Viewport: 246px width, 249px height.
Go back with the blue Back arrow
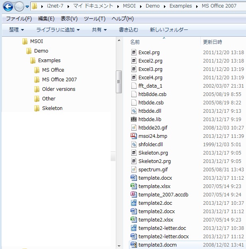8,7
